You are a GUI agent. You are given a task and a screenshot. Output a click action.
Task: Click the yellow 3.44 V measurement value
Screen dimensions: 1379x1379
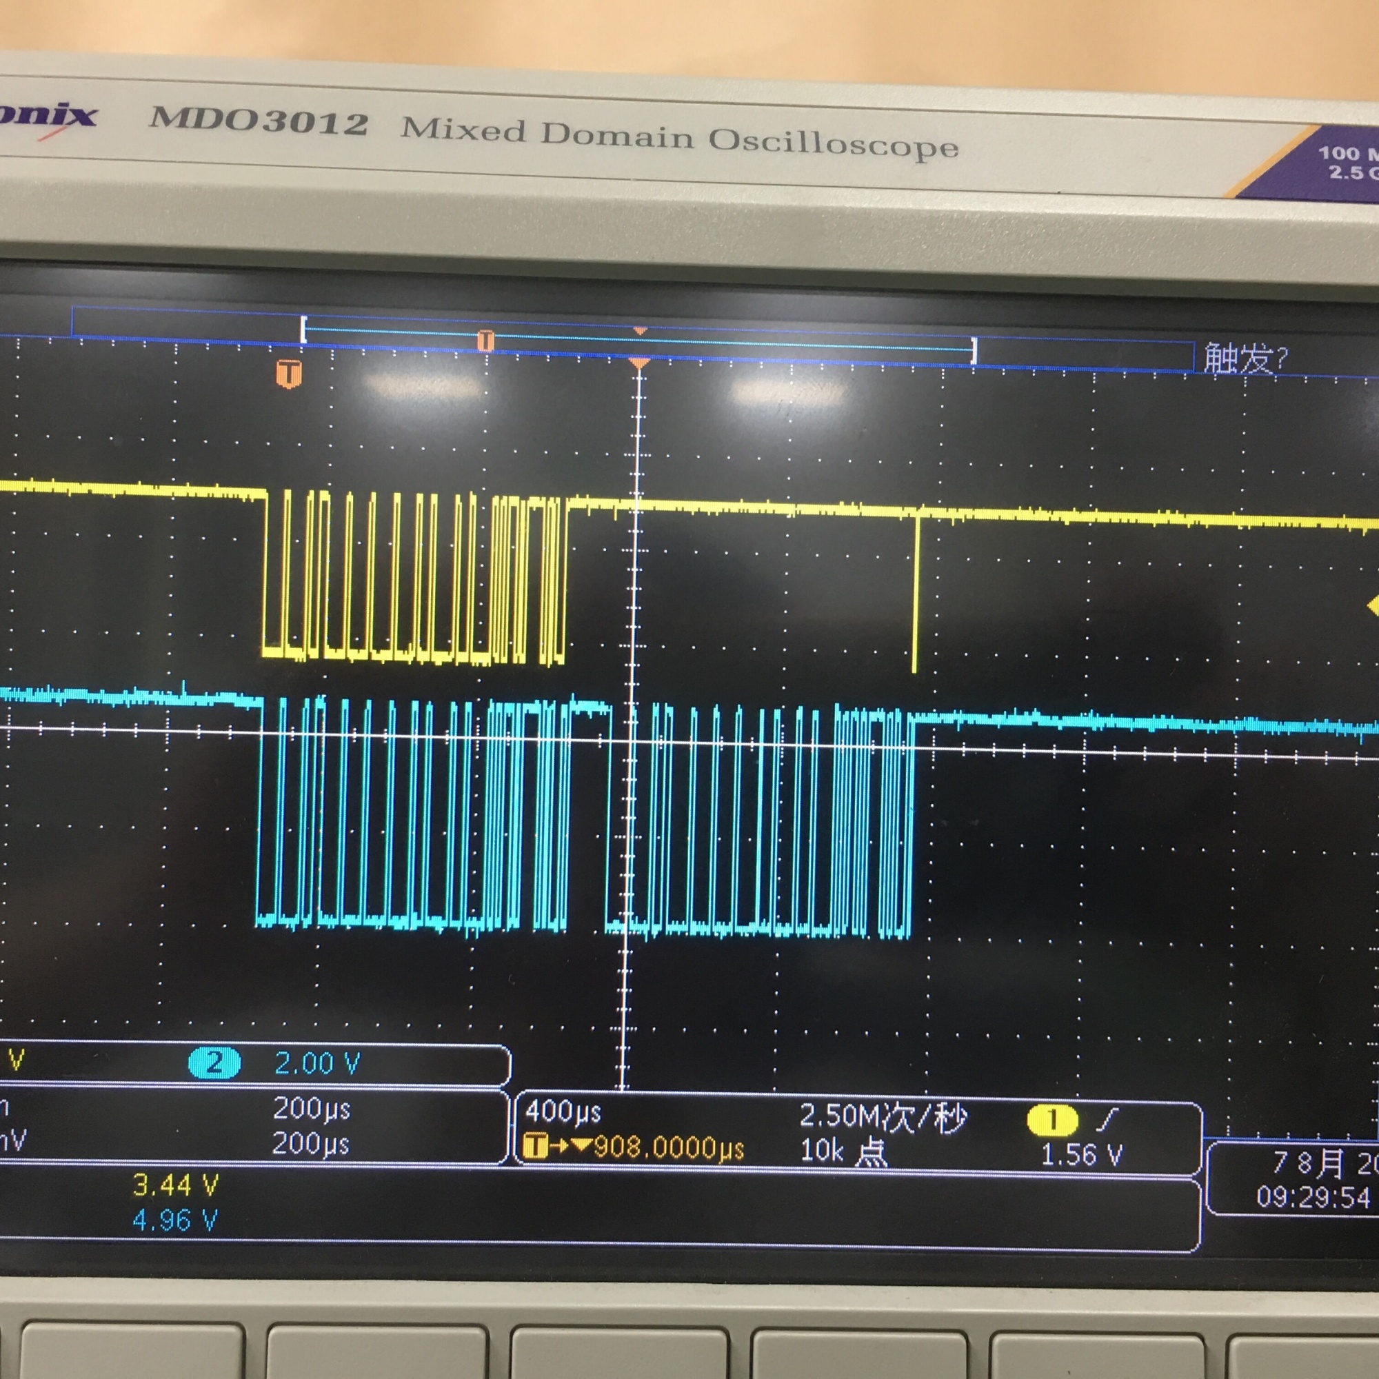tap(176, 1185)
